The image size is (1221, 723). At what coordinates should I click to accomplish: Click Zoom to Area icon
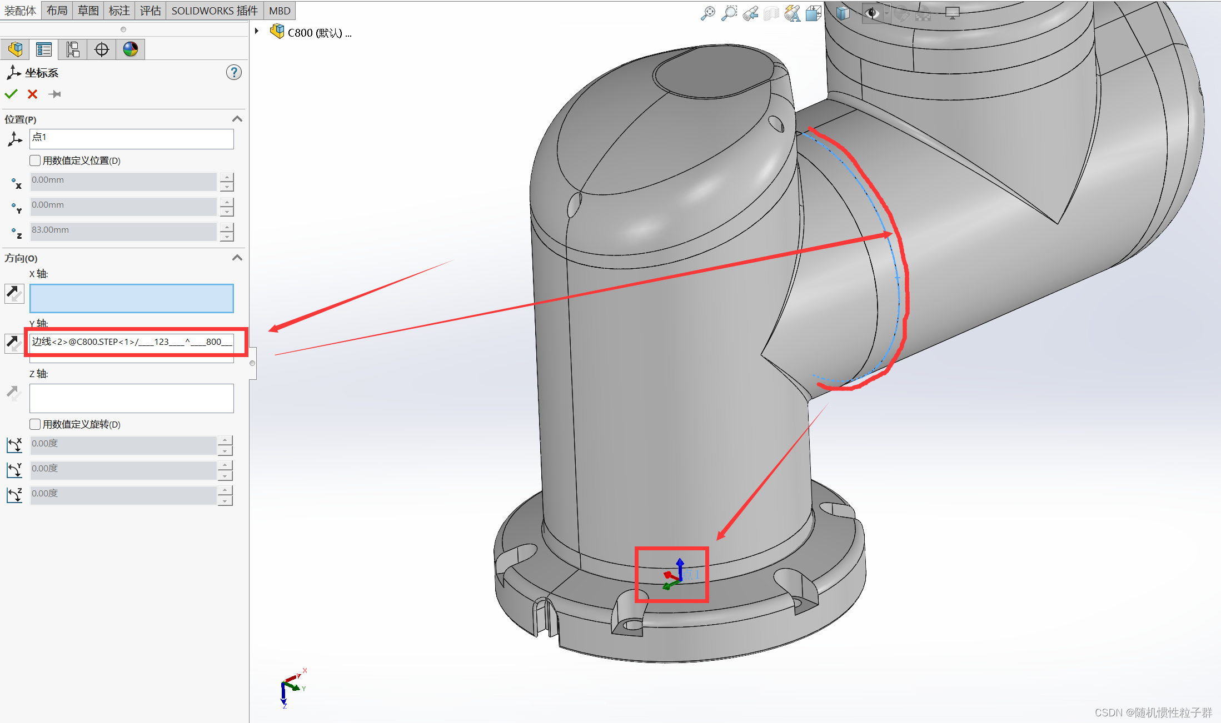pyautogui.click(x=729, y=13)
